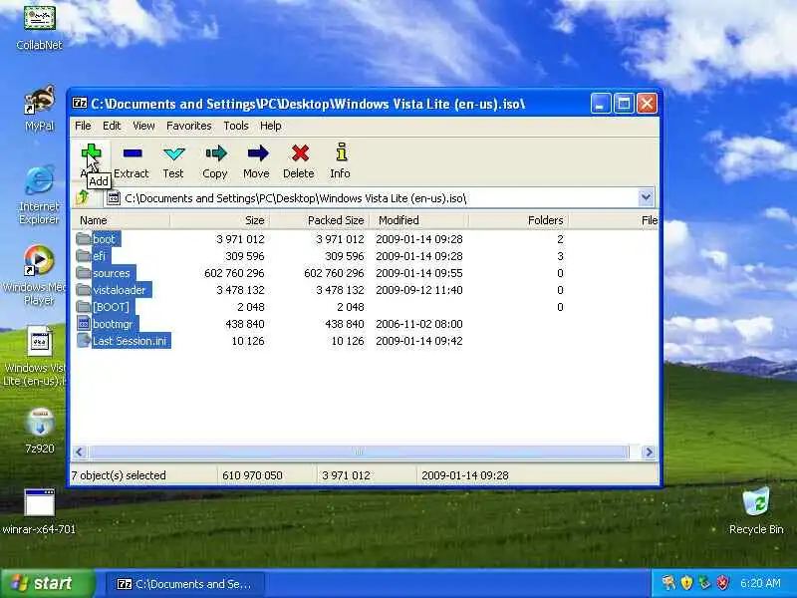Select the 'bootmgr' file name

[113, 324]
